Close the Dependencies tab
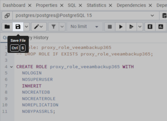Image resolution: width=167 pixels, height=121 pixels. point(150,5)
